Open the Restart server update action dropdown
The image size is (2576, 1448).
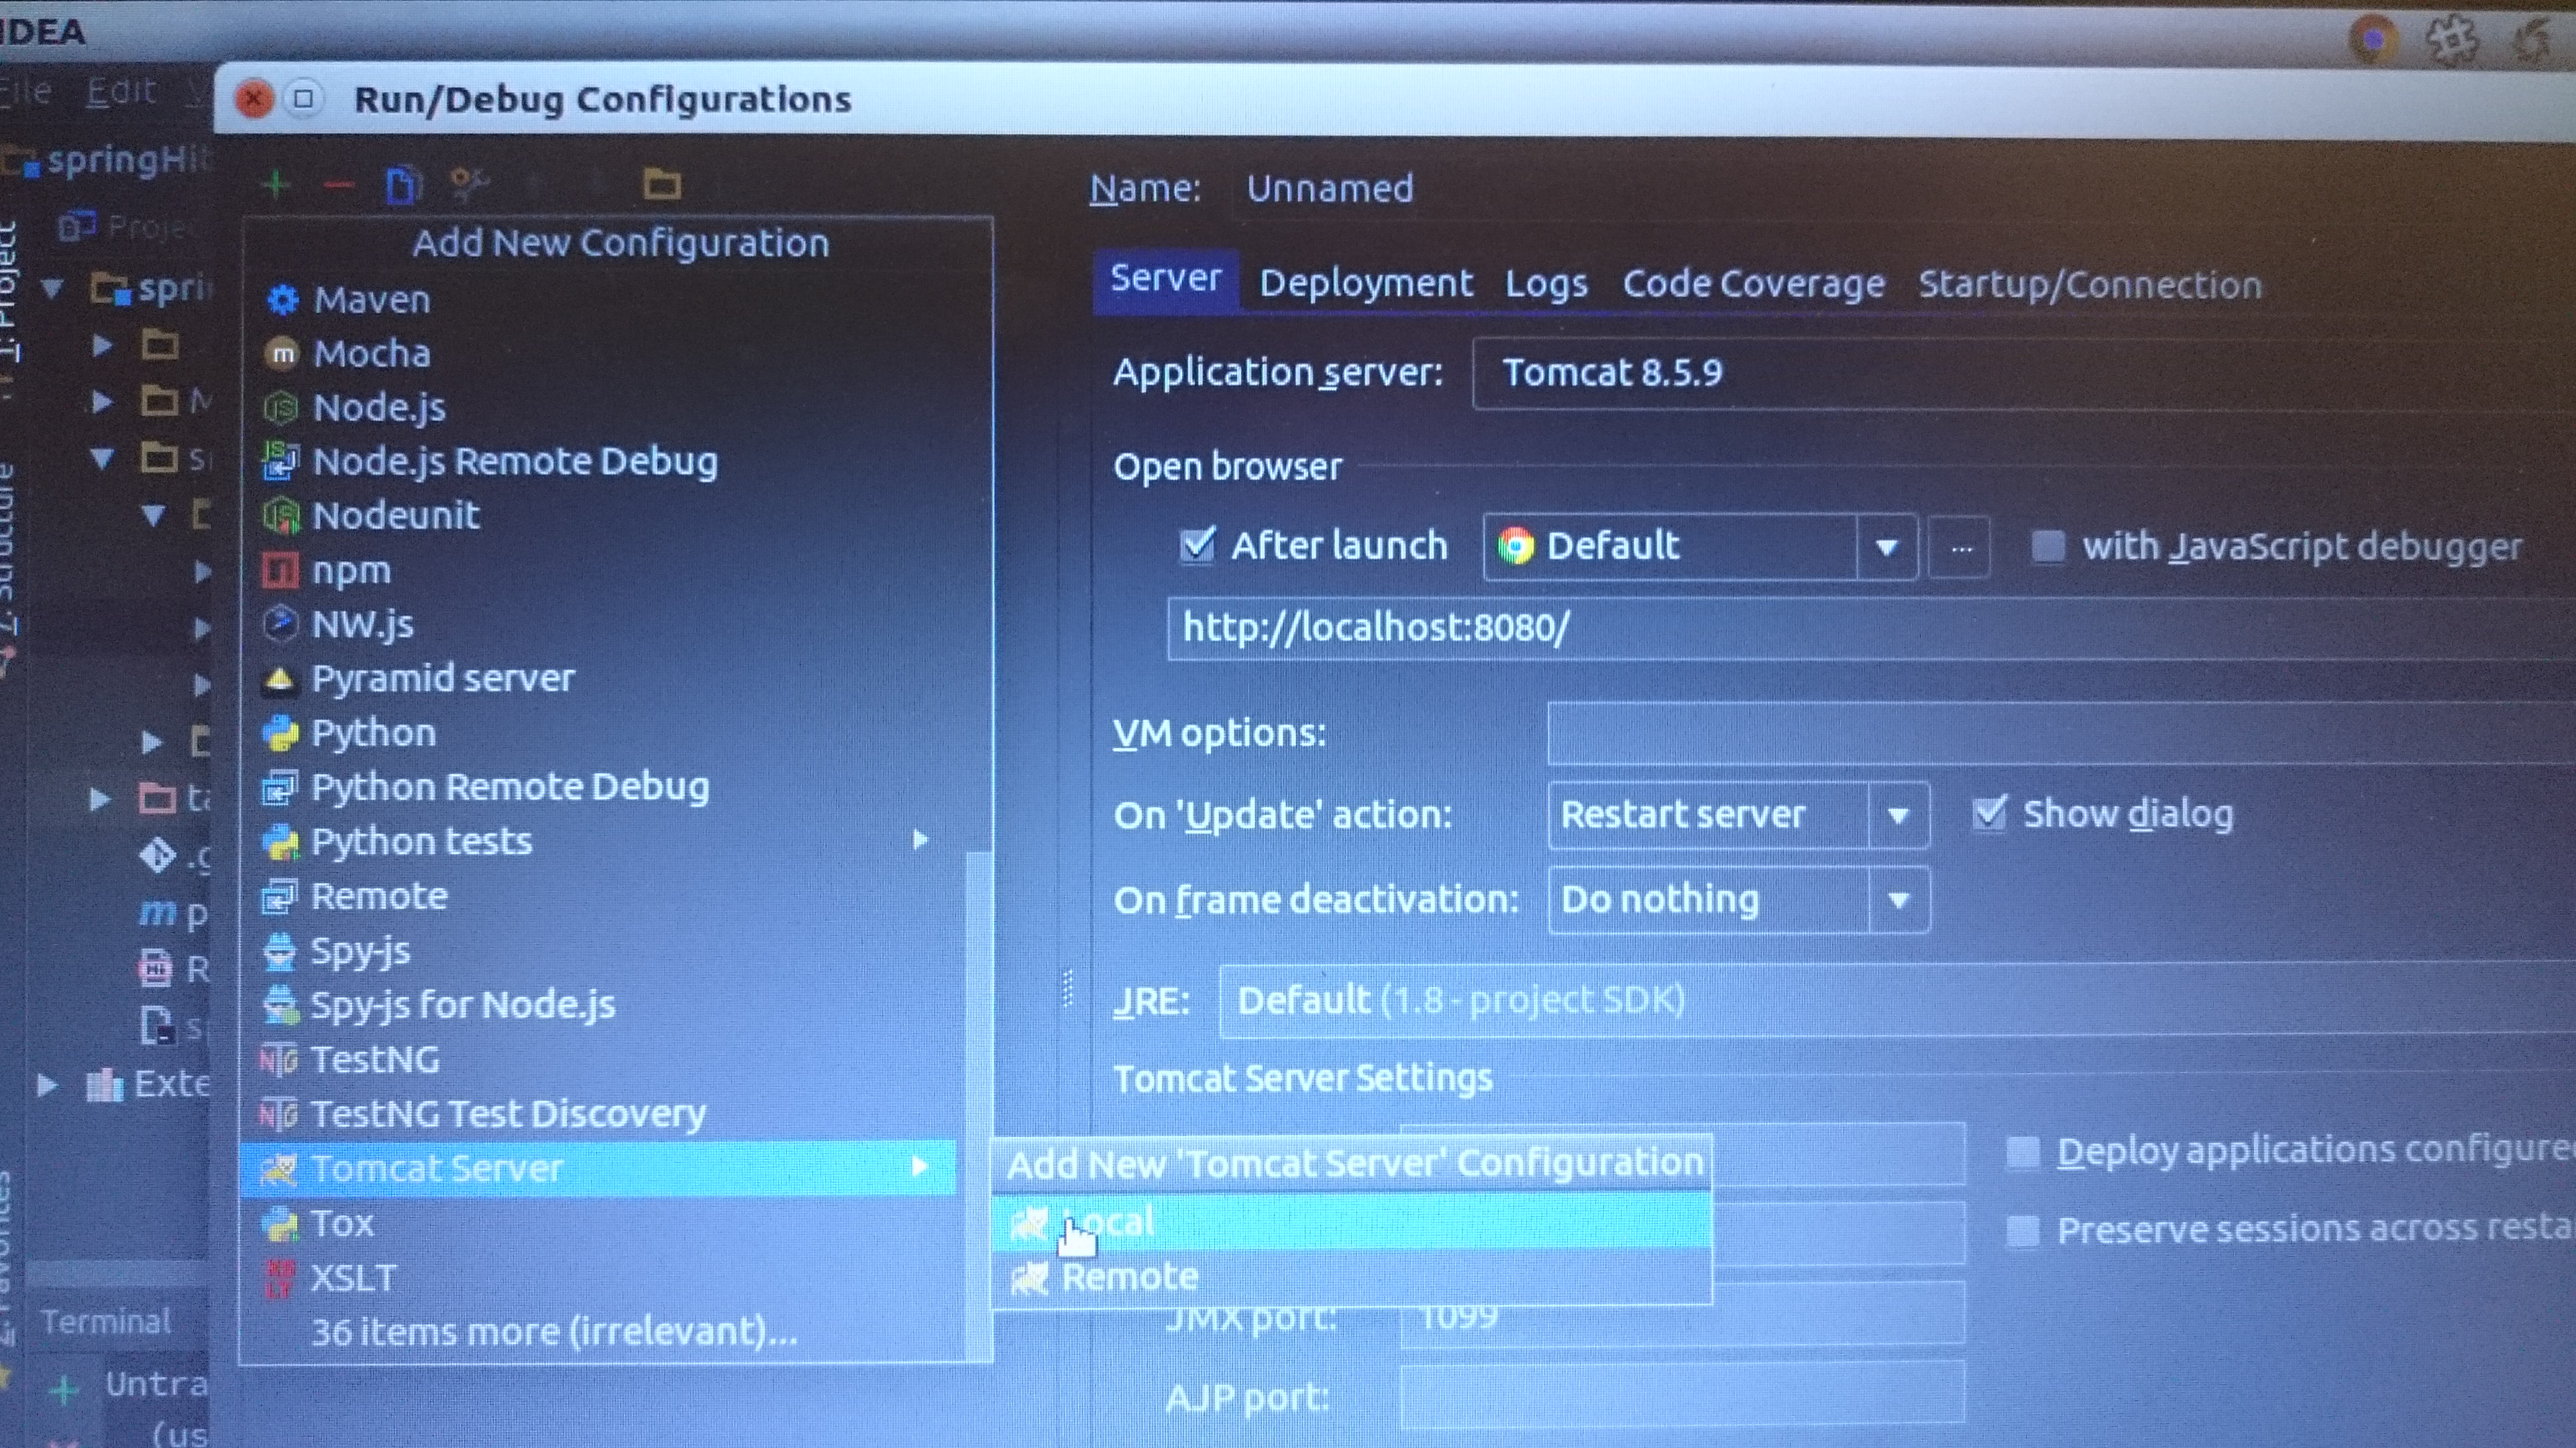coord(1738,815)
